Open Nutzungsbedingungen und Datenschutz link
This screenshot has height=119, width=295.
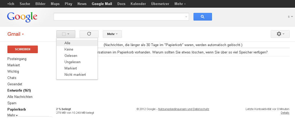click(x=184, y=109)
